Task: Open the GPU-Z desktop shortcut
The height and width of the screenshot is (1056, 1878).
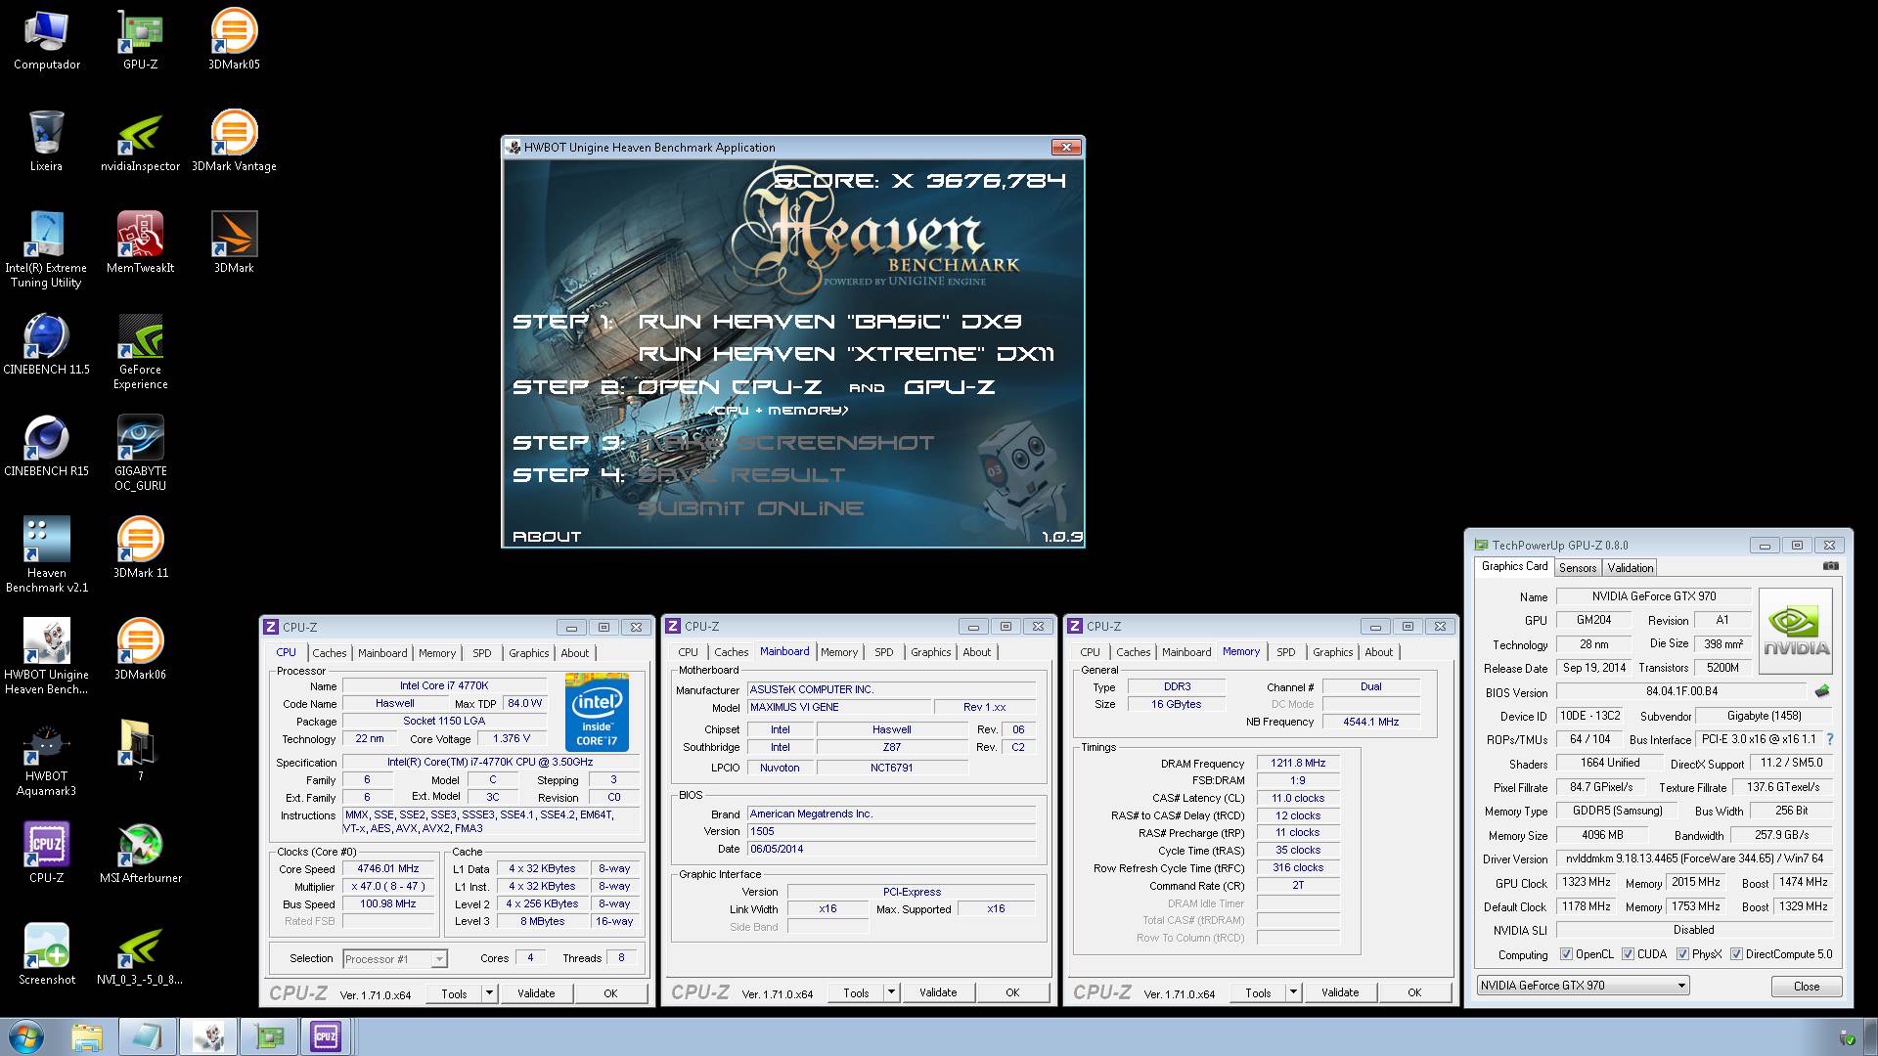Action: click(x=140, y=39)
